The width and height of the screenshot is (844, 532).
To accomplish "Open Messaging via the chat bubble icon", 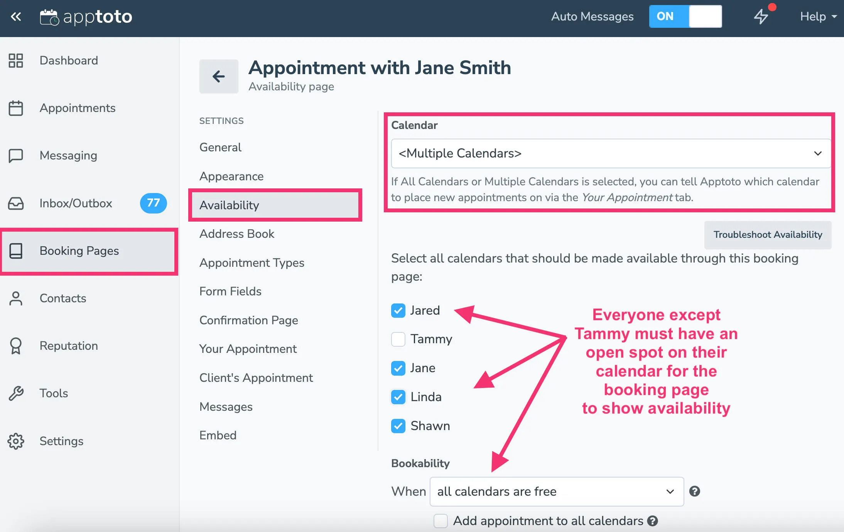I will point(16,156).
